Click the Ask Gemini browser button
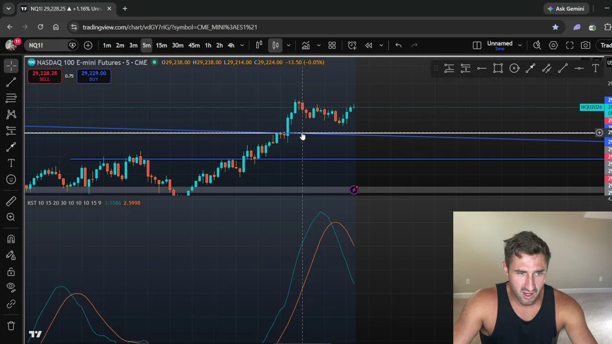The width and height of the screenshot is (612, 344). [566, 9]
